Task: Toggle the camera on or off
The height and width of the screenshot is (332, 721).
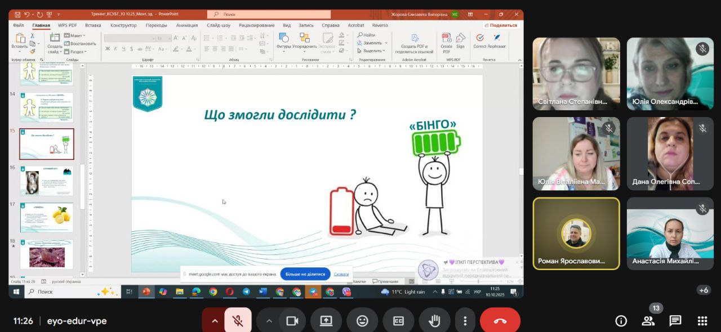Action: [x=292, y=321]
